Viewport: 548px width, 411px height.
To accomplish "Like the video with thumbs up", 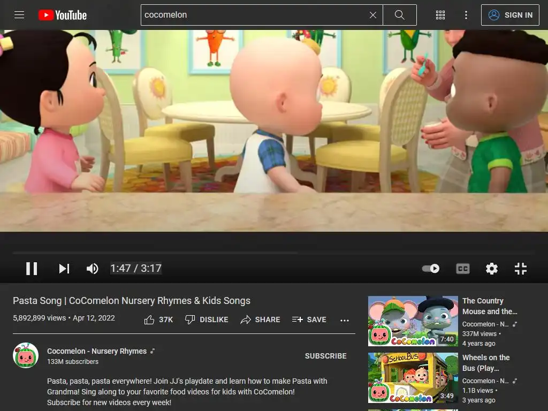I will (158, 319).
